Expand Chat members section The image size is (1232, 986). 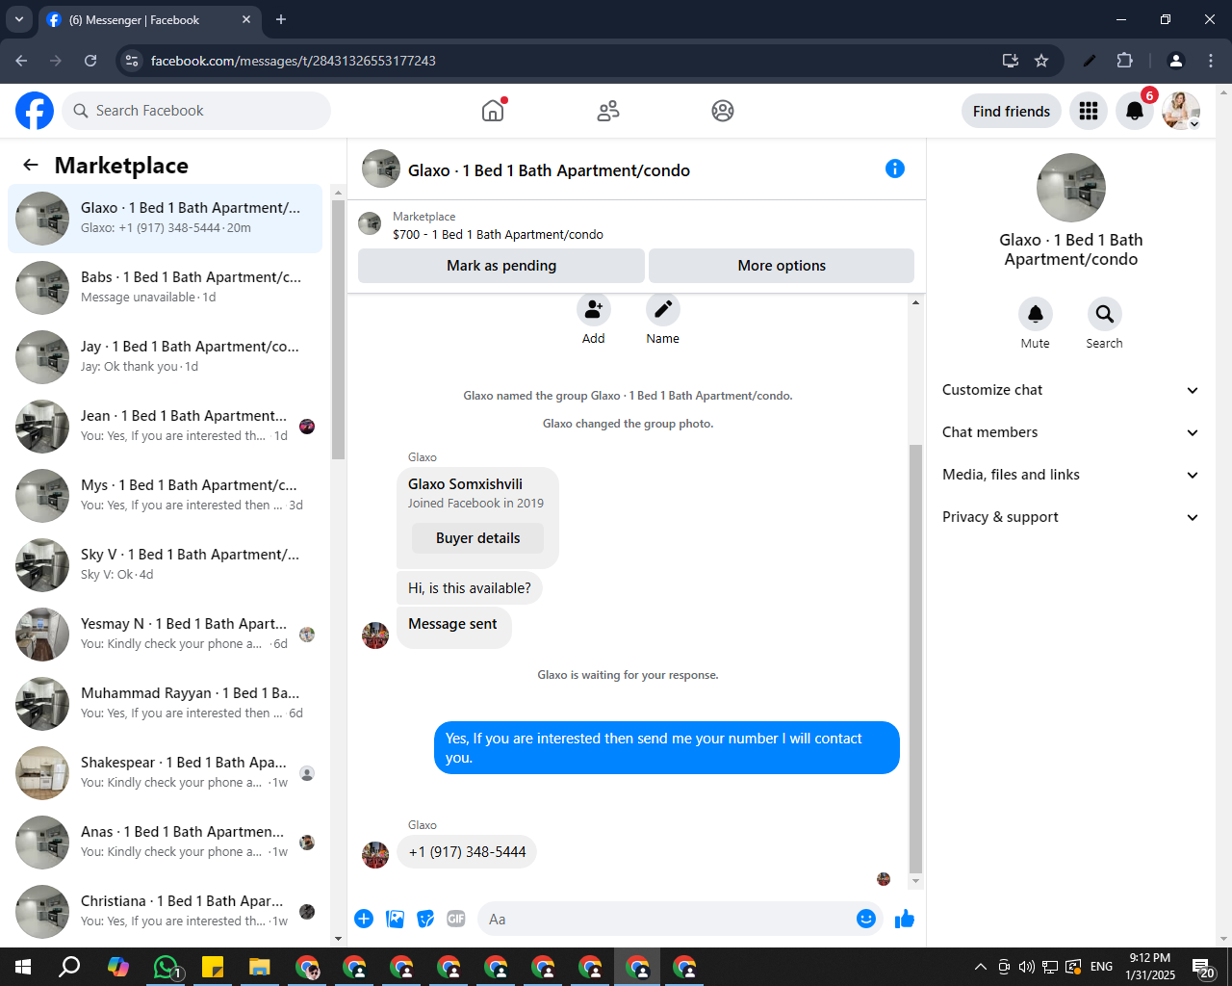1070,432
